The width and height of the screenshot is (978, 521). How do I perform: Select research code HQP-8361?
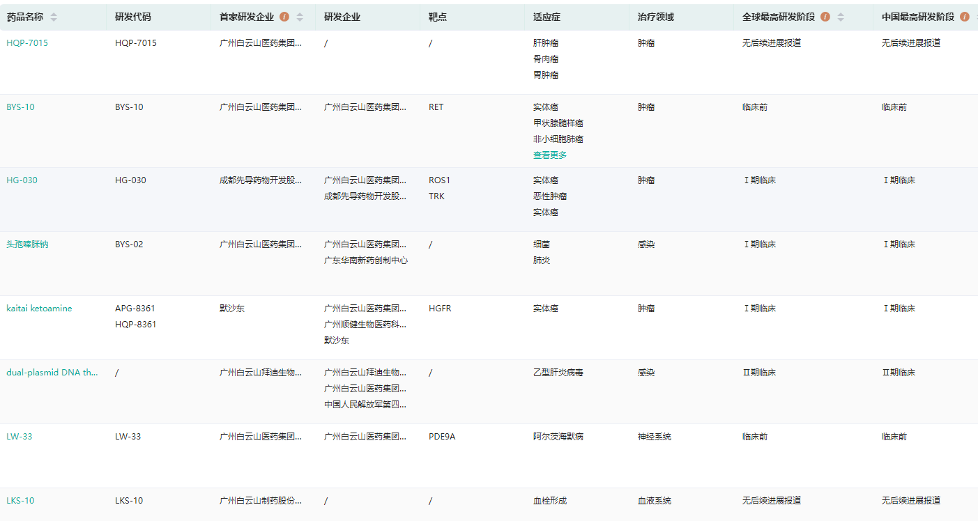tap(136, 325)
